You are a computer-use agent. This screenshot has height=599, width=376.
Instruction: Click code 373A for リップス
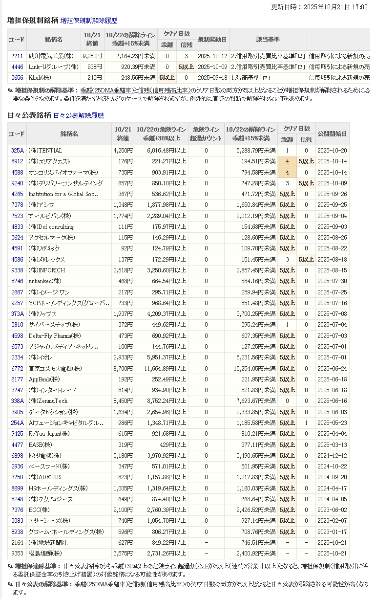click(17, 314)
